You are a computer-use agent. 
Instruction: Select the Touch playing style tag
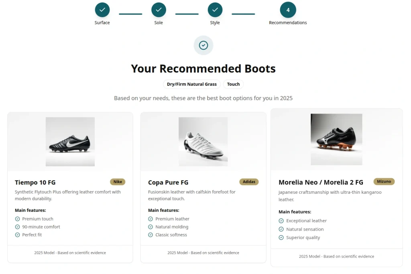pos(233,84)
